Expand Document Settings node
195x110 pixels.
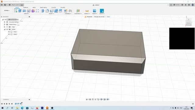point(5,22)
